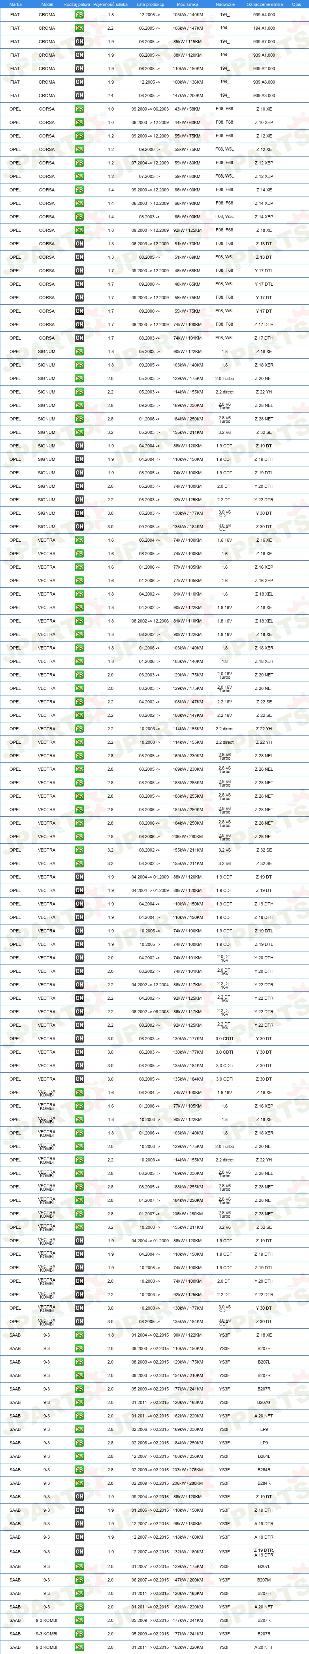This screenshot has height=1654, width=309.
Task: Click the Lata produkcji column header
Action: point(150,4)
